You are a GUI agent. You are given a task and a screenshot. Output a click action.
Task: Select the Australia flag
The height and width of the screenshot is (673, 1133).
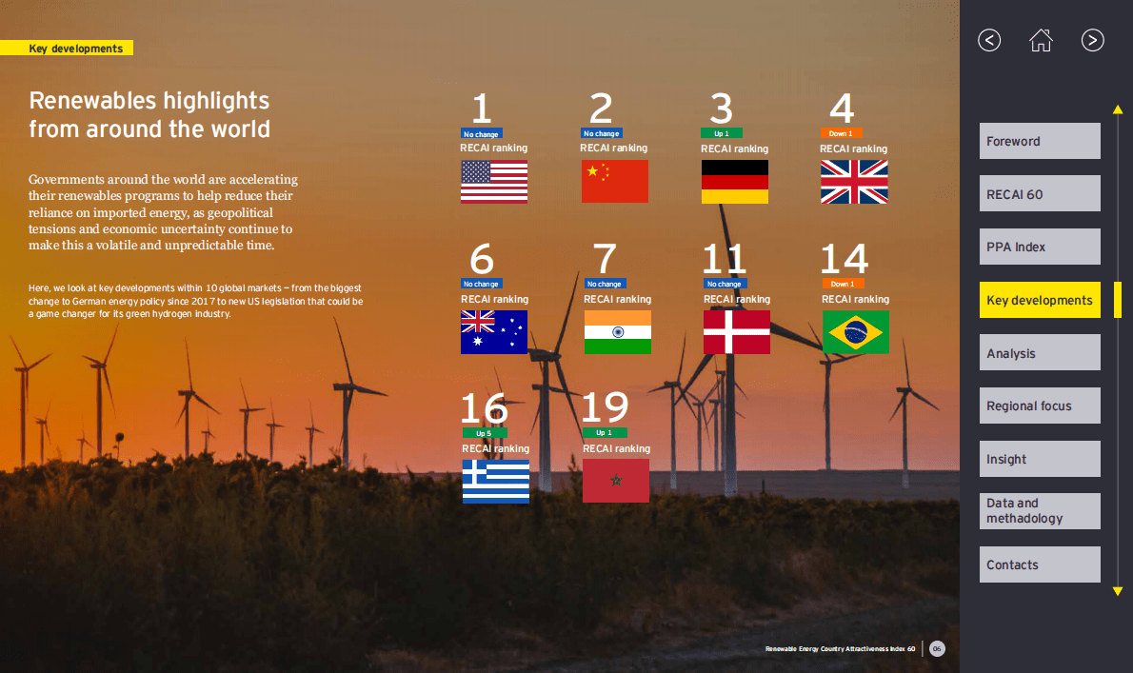coord(493,332)
